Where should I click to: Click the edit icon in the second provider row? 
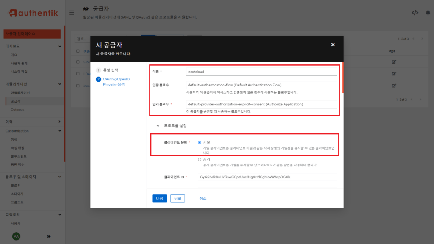tap(394, 74)
